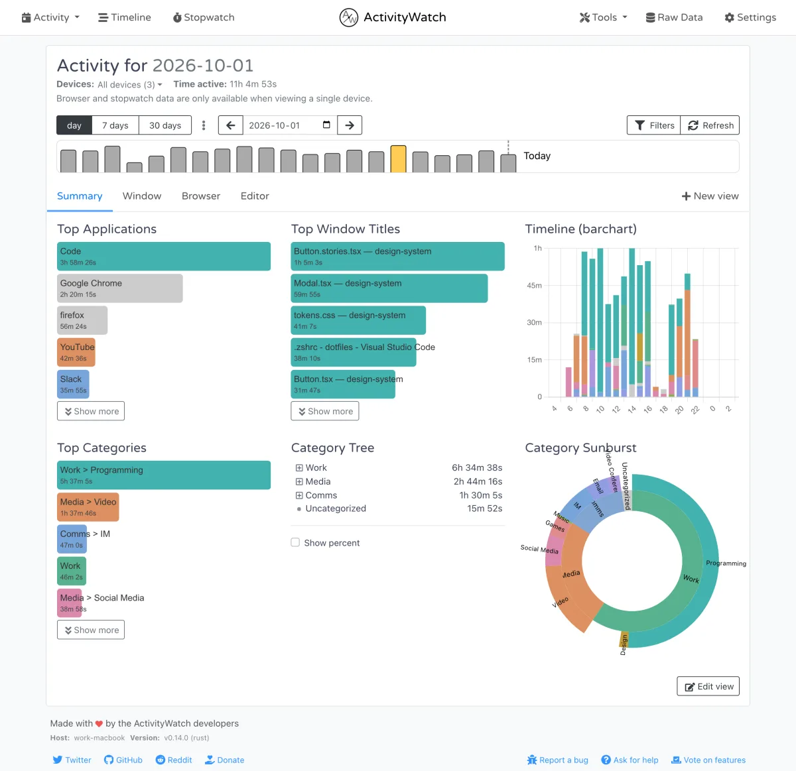Refresh the activity data
This screenshot has width=796, height=771.
710,125
